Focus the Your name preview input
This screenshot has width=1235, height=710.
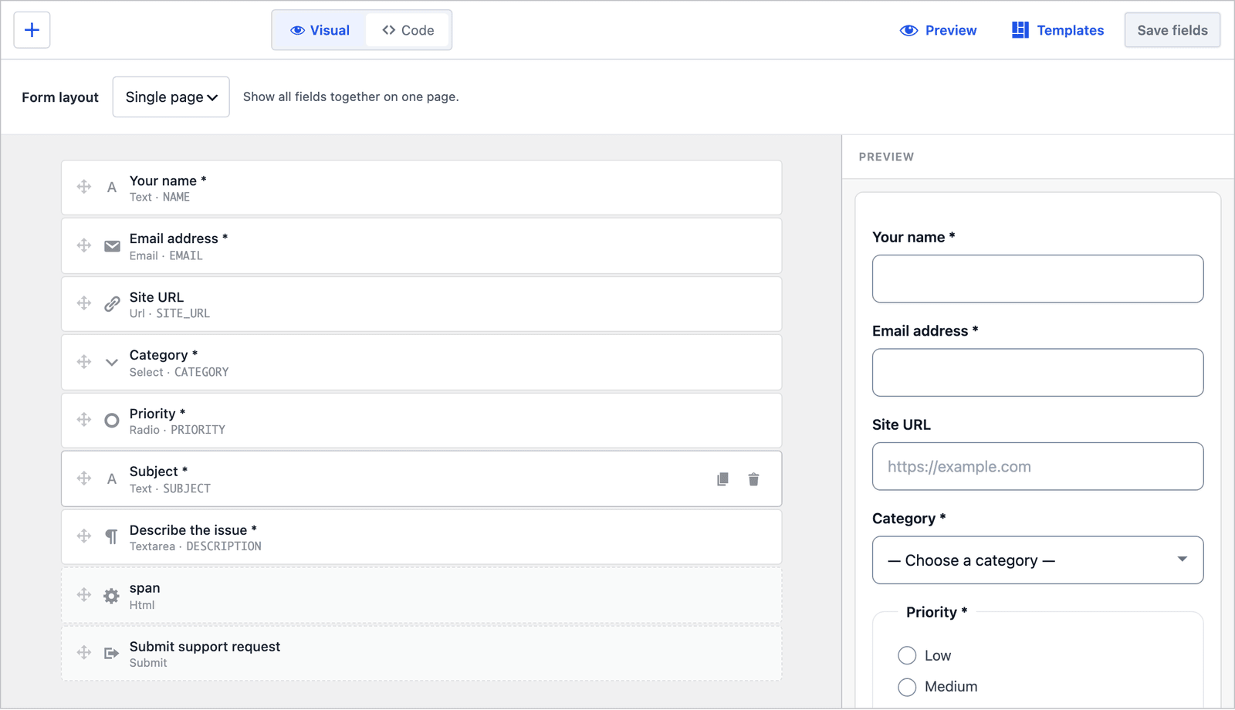(x=1037, y=279)
